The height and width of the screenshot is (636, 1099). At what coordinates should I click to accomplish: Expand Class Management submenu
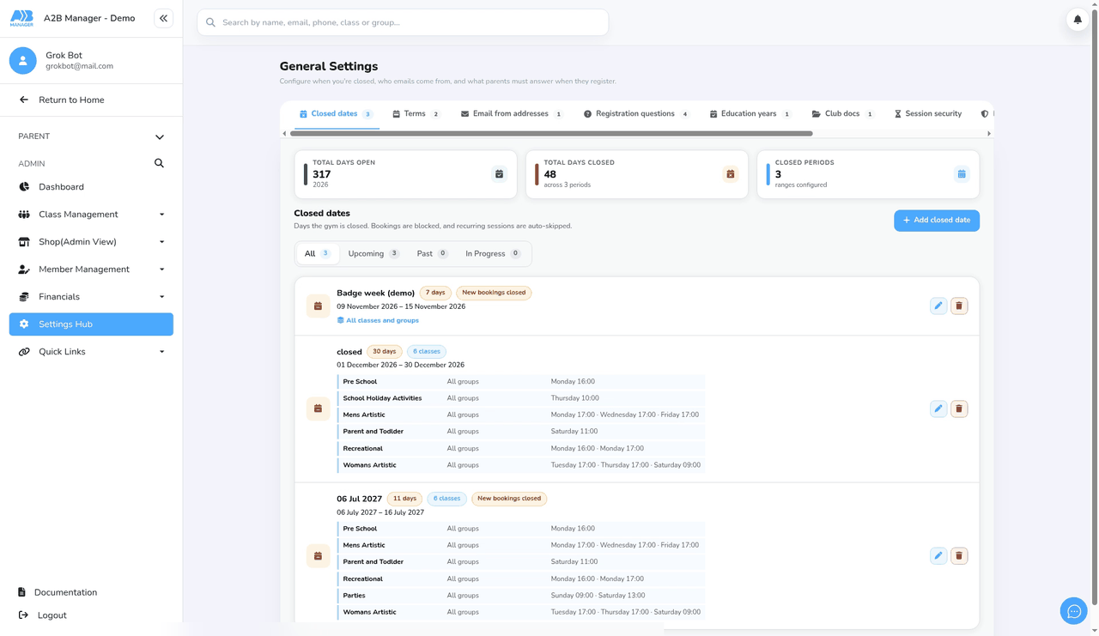(x=161, y=215)
